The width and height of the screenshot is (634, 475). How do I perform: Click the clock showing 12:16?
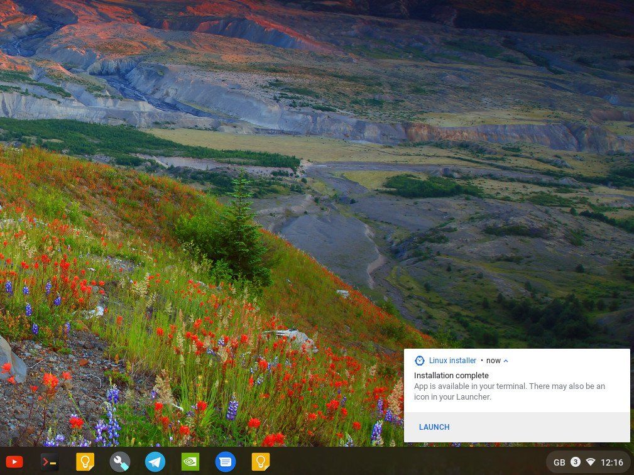[x=612, y=461]
